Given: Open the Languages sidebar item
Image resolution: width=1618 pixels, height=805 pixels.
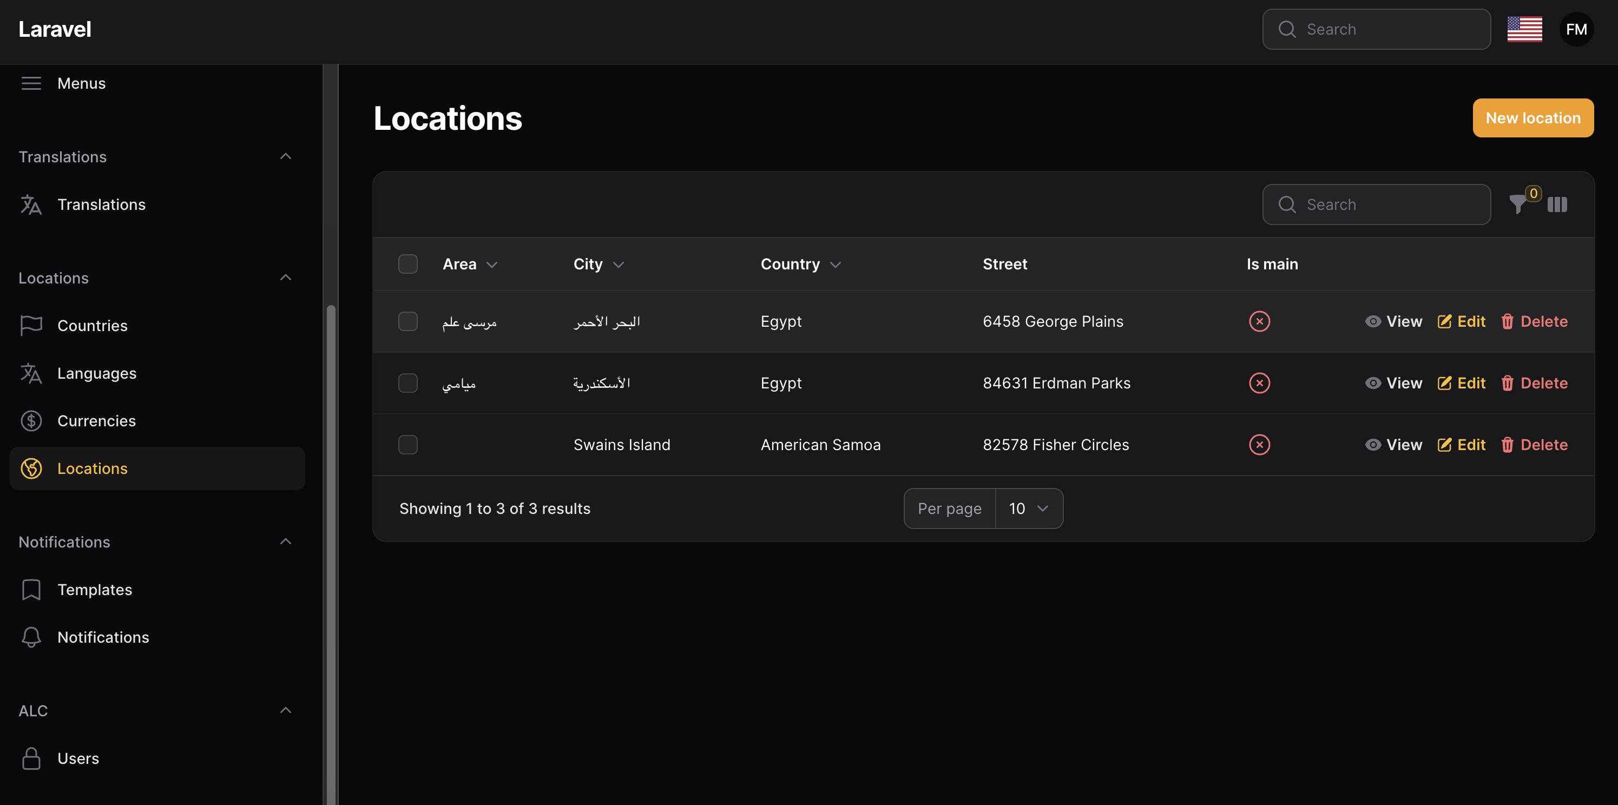Looking at the screenshot, I should [97, 373].
